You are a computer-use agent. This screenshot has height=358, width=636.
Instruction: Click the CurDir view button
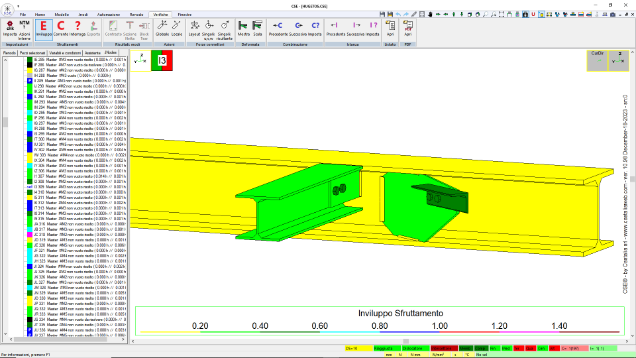(598, 60)
